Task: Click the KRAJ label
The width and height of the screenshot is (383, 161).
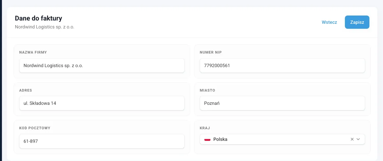Action: [x=205, y=128]
